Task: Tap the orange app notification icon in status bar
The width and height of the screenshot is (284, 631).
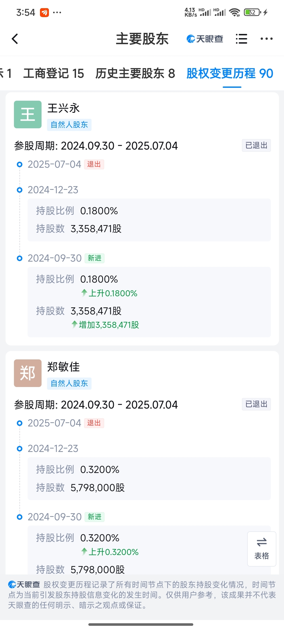Action: tap(44, 12)
